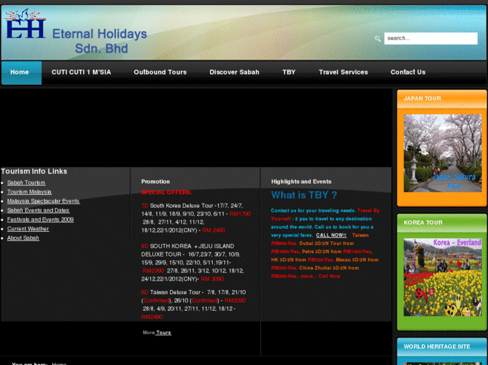Viewport: 488px width, 365px height.
Task: Click the RM2090 Taiwan tour price
Action: [235, 301]
